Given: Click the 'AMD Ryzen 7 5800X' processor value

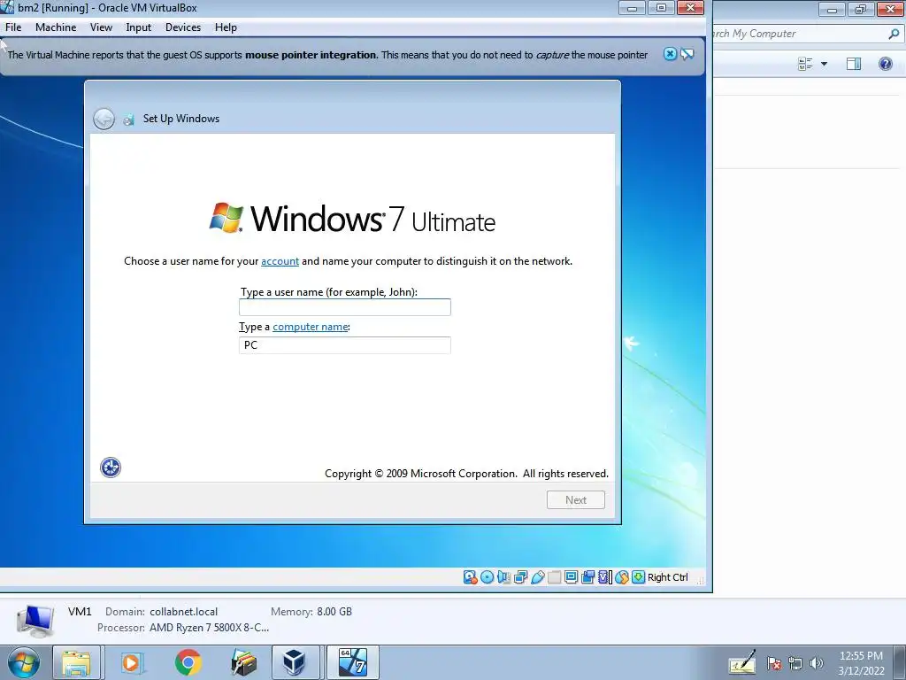Looking at the screenshot, I should coord(209,628).
